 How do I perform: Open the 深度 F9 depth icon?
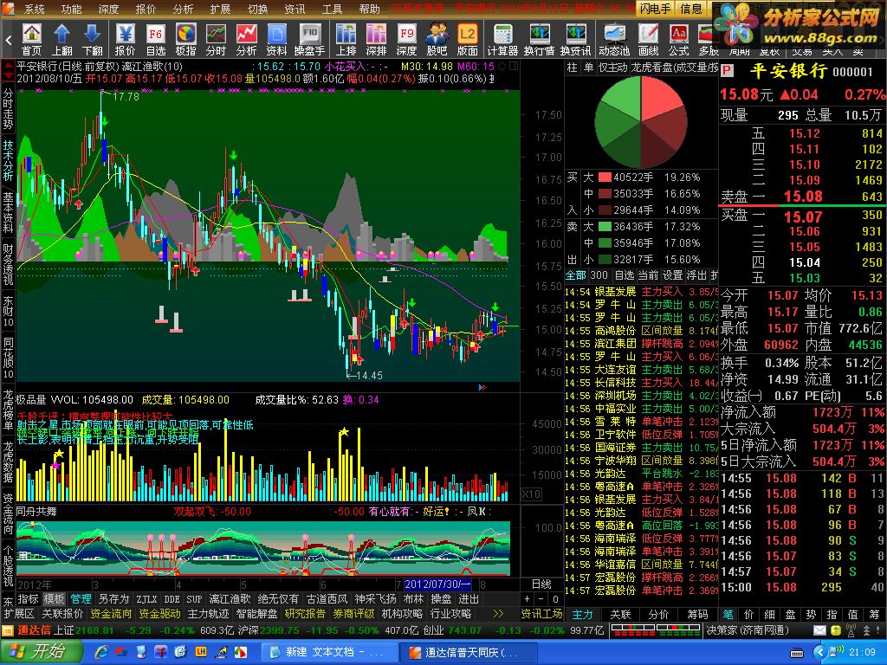point(406,40)
